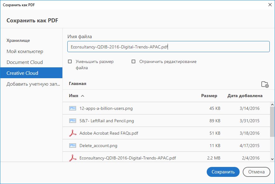Image resolution: width=275 pixels, height=184 pixels.
Task: Close the Save as PDF dialog
Action: [x=269, y=5]
